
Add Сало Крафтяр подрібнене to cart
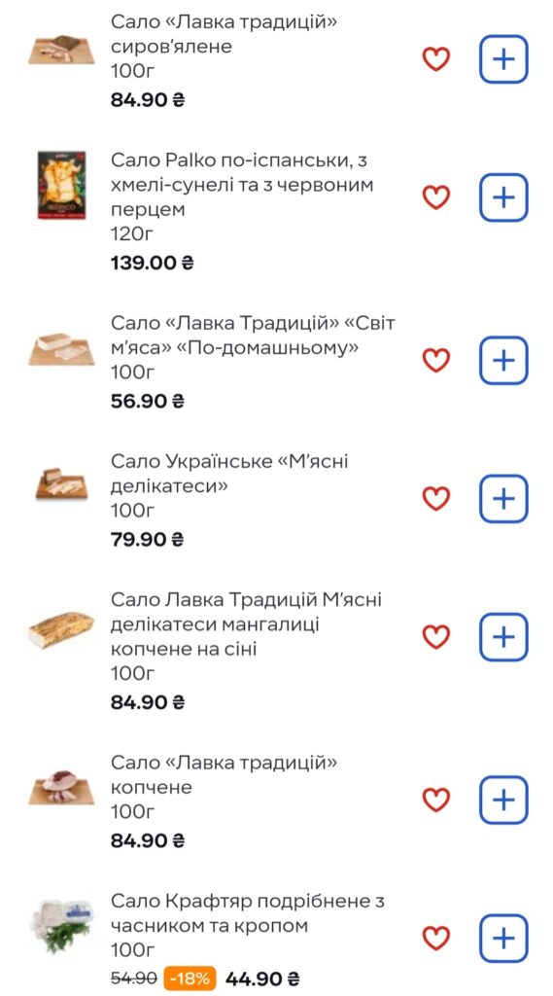click(503, 939)
